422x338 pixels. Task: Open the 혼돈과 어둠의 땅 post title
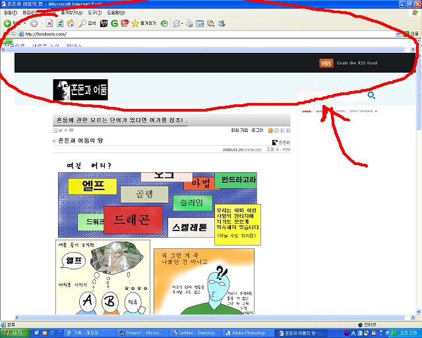coord(80,141)
